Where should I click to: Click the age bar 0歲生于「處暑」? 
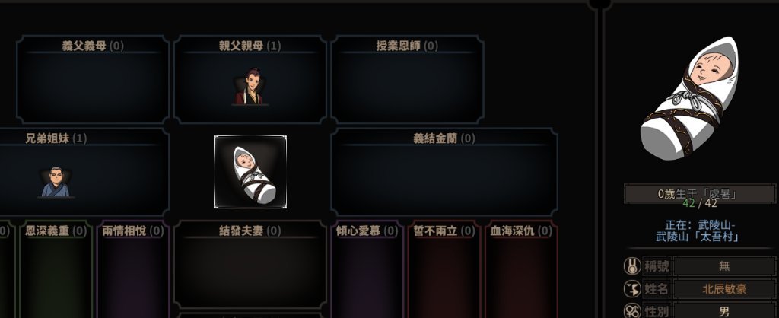[700, 194]
